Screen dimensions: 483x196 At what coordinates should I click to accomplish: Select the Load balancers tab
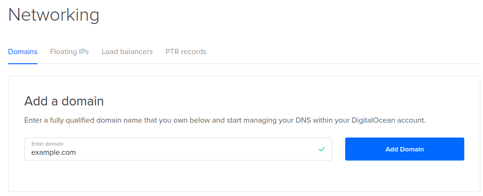(127, 52)
